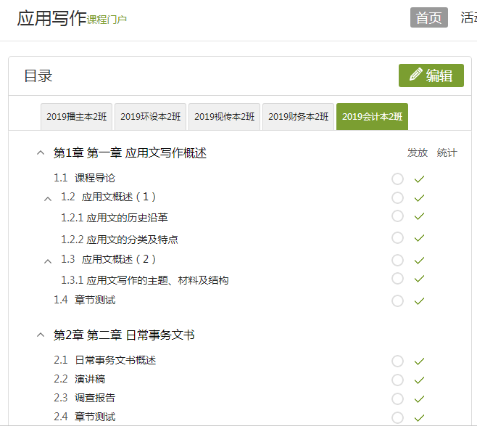Go to 首页 in top navigation
The image size is (477, 429).
click(429, 17)
